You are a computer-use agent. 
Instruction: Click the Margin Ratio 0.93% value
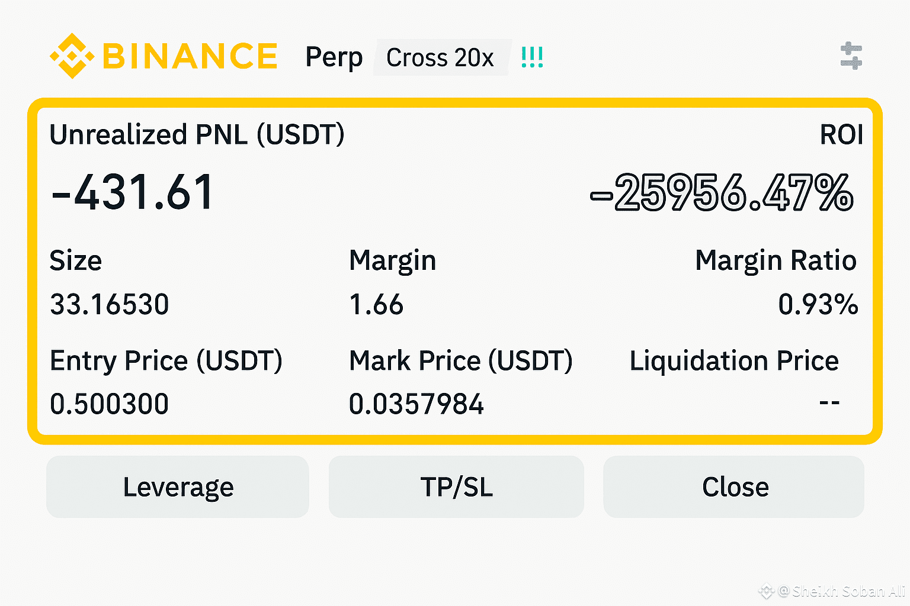pos(818,305)
